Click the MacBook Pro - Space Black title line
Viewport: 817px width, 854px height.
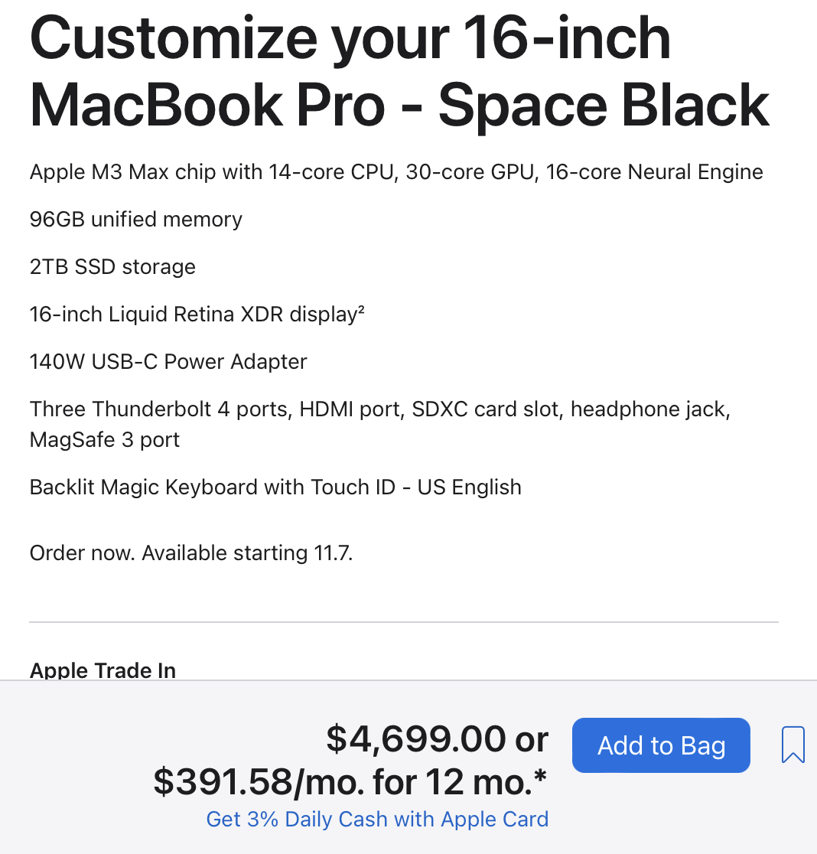[x=399, y=105]
